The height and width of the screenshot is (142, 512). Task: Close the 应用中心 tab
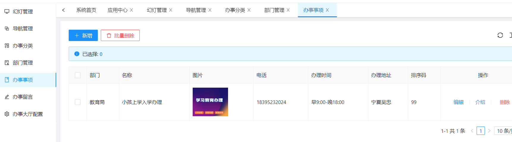131,10
